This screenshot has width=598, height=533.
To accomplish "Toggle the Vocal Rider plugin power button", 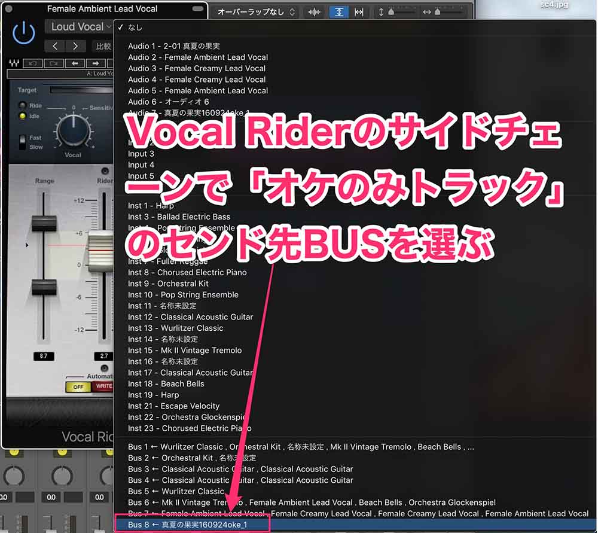I will 24,32.
